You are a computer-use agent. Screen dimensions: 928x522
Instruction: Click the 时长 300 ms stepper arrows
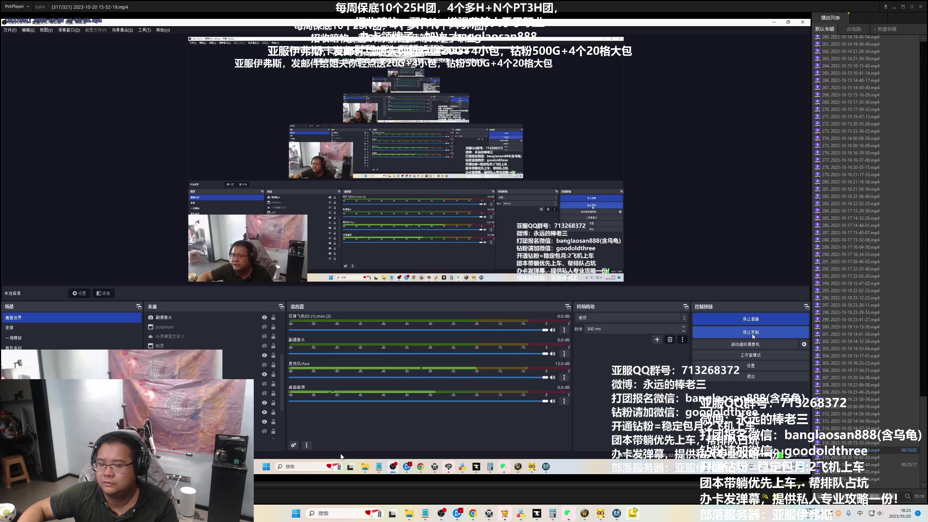pos(684,329)
